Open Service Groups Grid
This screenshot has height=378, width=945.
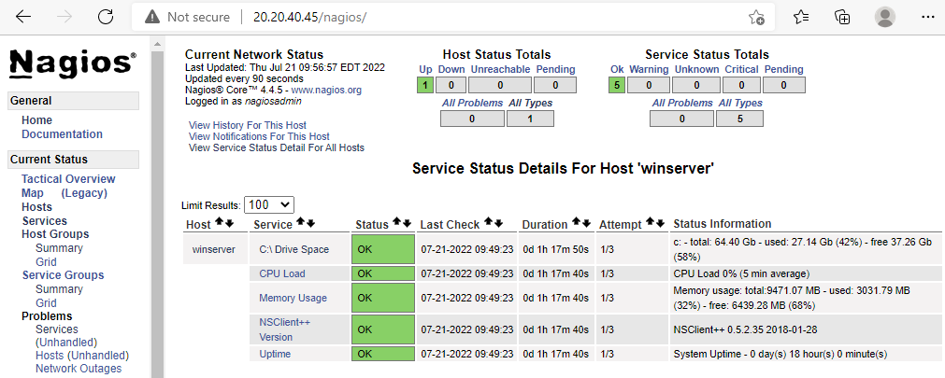click(x=46, y=302)
